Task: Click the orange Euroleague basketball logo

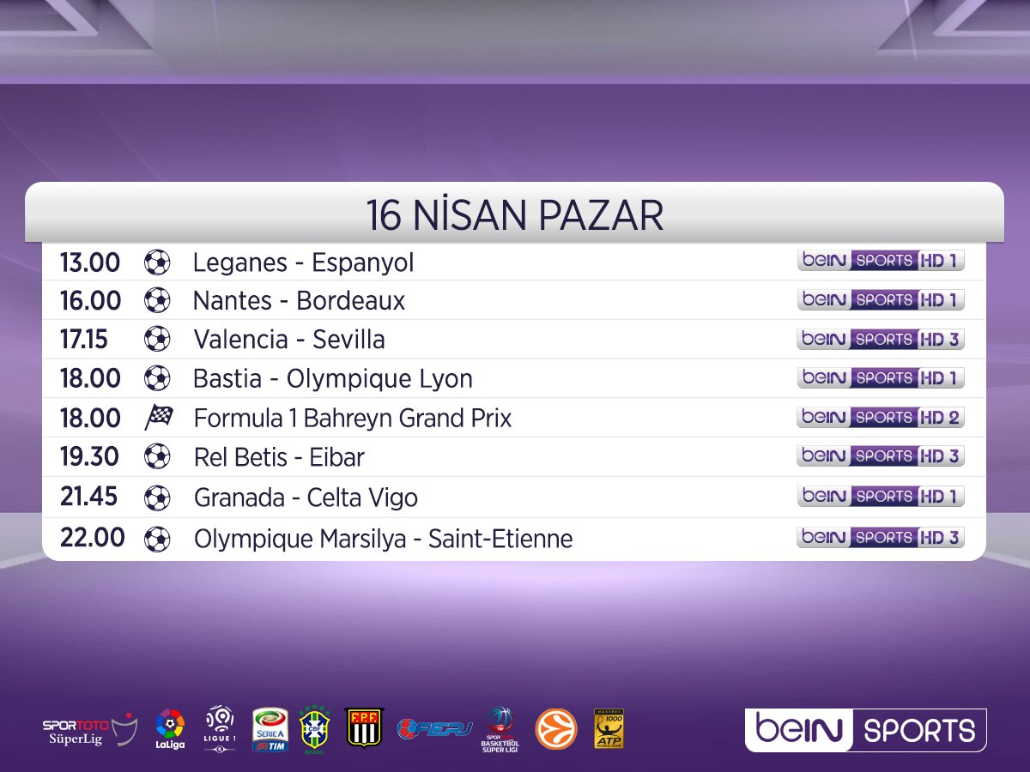Action: pyautogui.click(x=556, y=729)
